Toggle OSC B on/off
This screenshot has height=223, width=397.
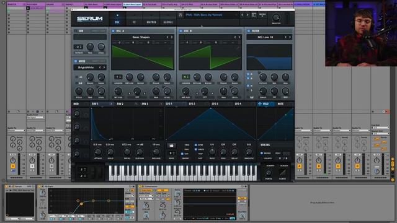pos(181,31)
